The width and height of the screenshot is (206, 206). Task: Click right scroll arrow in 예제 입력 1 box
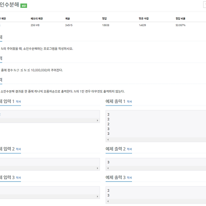(x=98, y=120)
